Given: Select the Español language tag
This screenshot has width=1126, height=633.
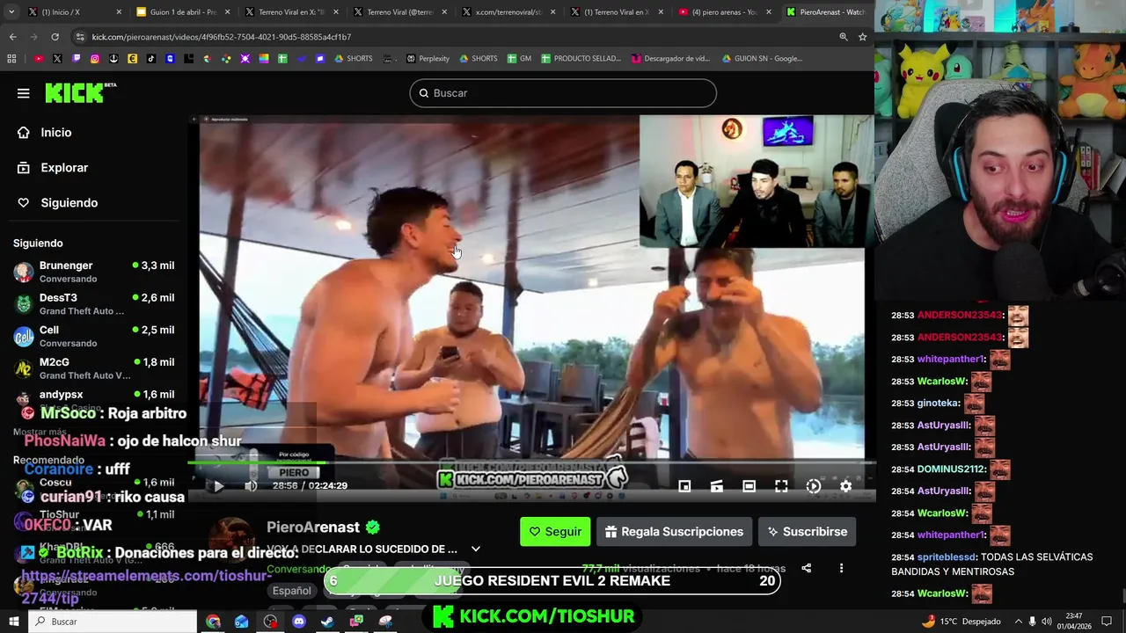Looking at the screenshot, I should (x=291, y=591).
